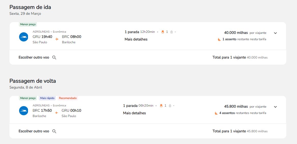Click the Mais rápido tag on return flight

click(47, 98)
